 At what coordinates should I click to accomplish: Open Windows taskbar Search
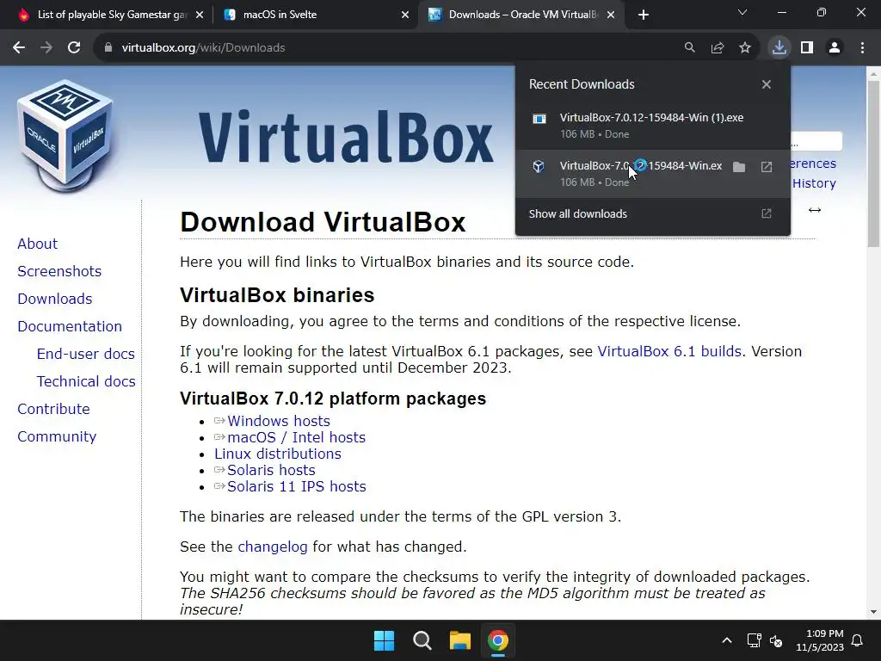tap(422, 640)
